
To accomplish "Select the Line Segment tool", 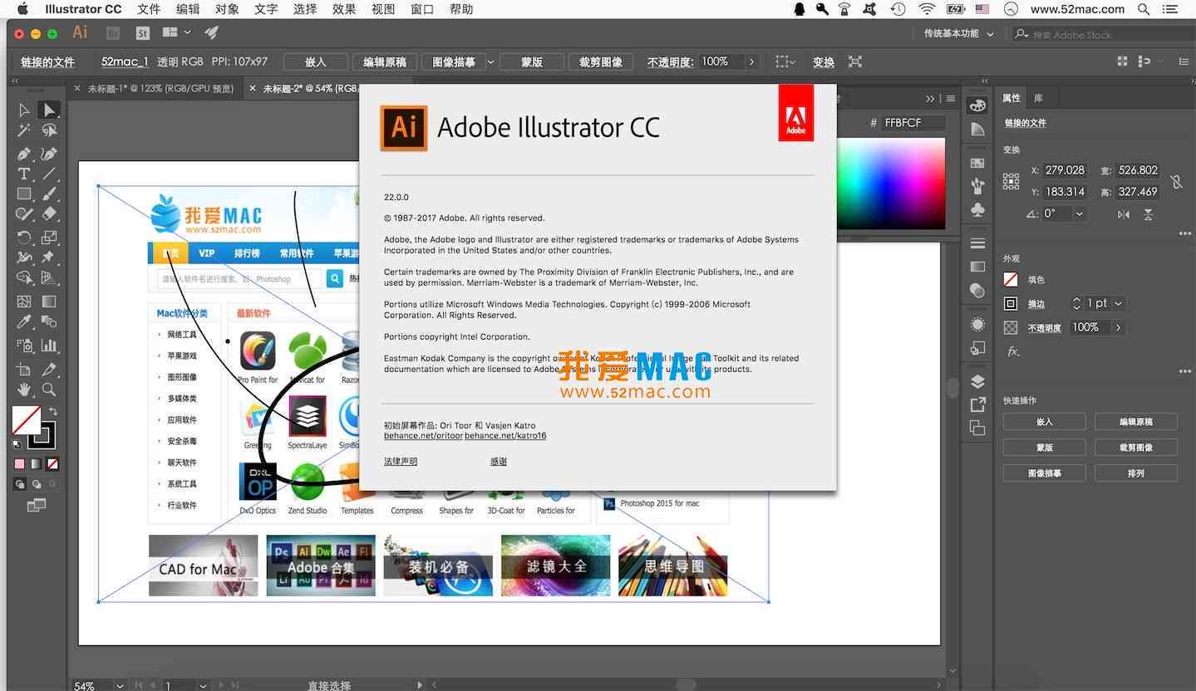I will 49,174.
